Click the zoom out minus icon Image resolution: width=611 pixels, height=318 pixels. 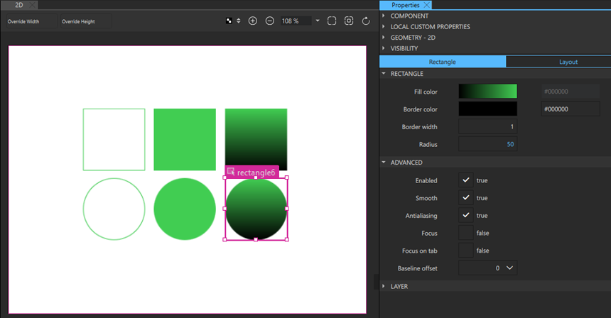(270, 21)
